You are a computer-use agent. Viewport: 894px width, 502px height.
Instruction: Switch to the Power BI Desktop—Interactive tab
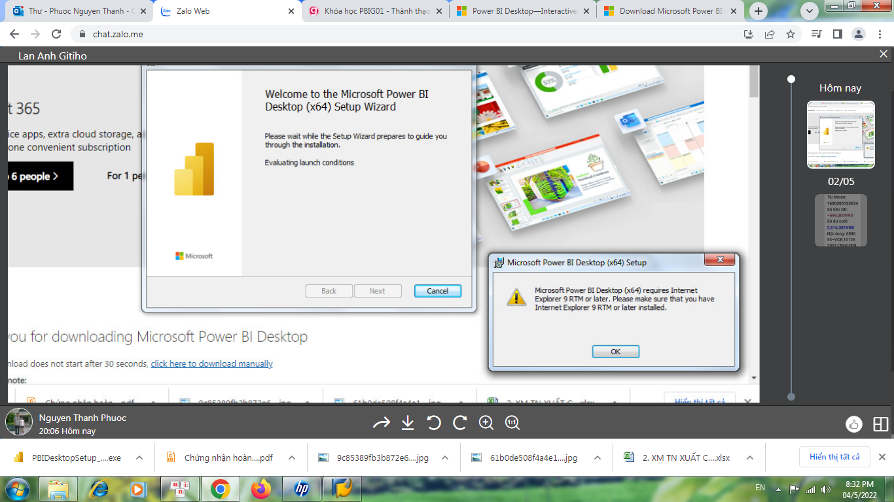[x=522, y=11]
